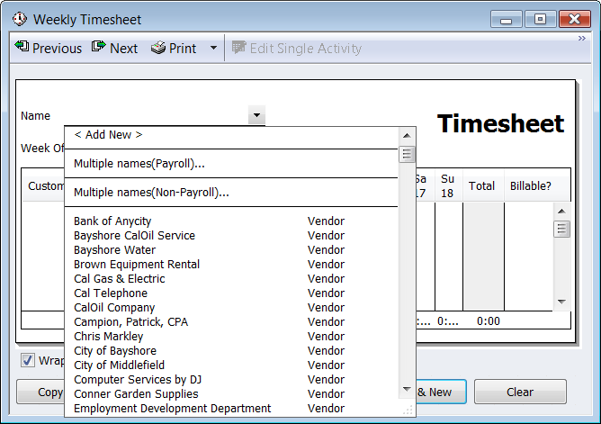Click the Previous arrow icon
Image resolution: width=601 pixels, height=424 pixels.
(x=22, y=48)
